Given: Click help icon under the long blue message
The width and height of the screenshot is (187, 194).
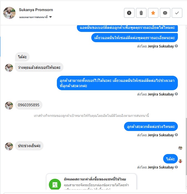Looking at the screenshot, I should click(x=176, y=94).
